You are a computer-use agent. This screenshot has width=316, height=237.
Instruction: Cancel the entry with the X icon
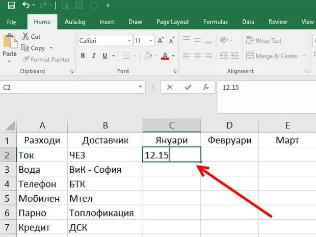click(170, 87)
